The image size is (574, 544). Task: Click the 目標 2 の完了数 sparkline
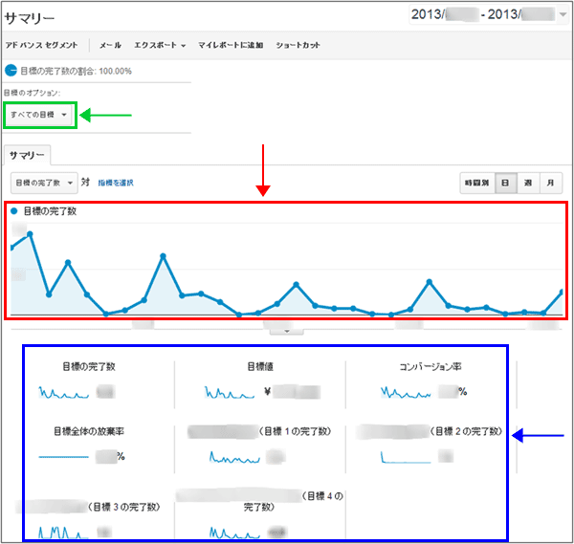coord(406,457)
